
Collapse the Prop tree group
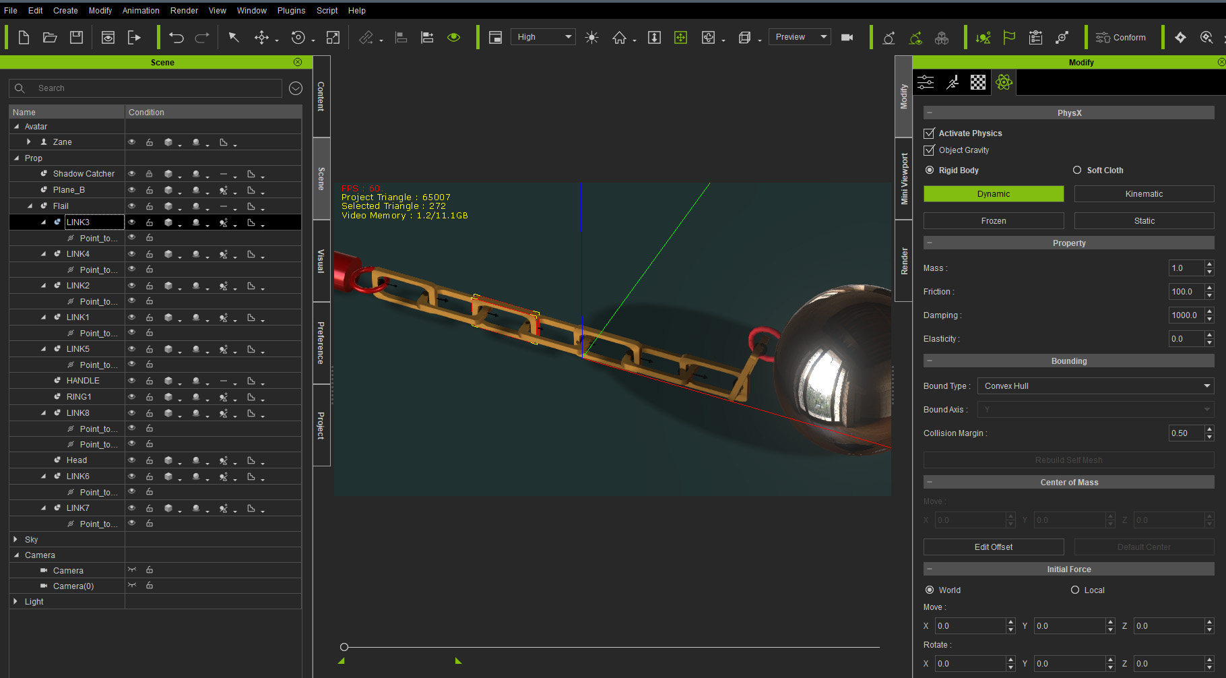pos(16,158)
